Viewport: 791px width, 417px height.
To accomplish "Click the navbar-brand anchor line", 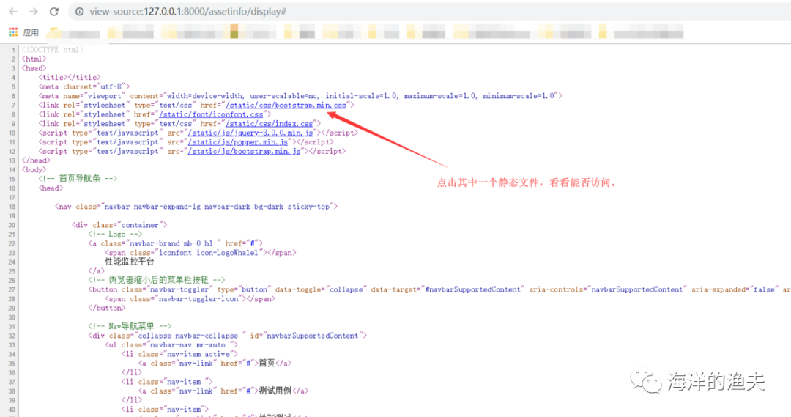I will click(176, 243).
